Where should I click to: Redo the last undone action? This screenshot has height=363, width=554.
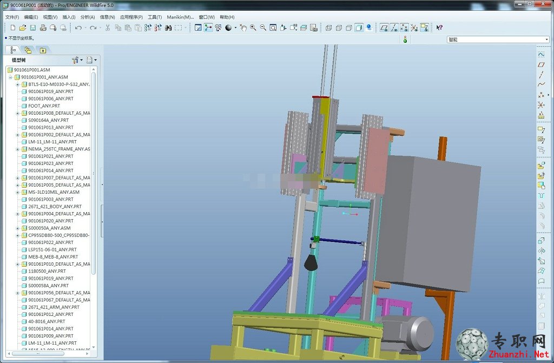point(93,28)
